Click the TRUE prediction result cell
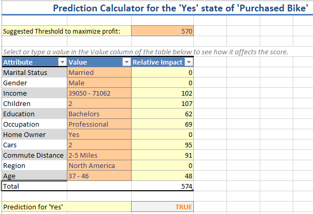This screenshot has height=214, width=313. coord(163,207)
